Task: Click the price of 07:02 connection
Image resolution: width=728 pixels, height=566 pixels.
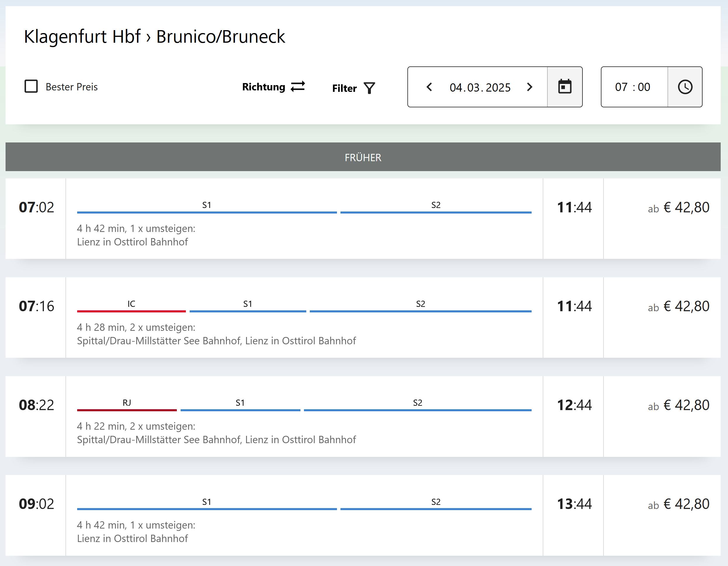Action: [678, 207]
